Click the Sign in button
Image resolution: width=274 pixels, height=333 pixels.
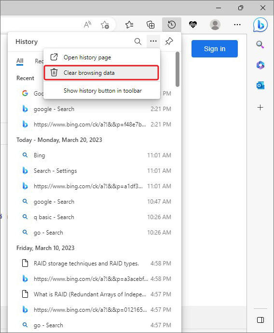(x=215, y=49)
